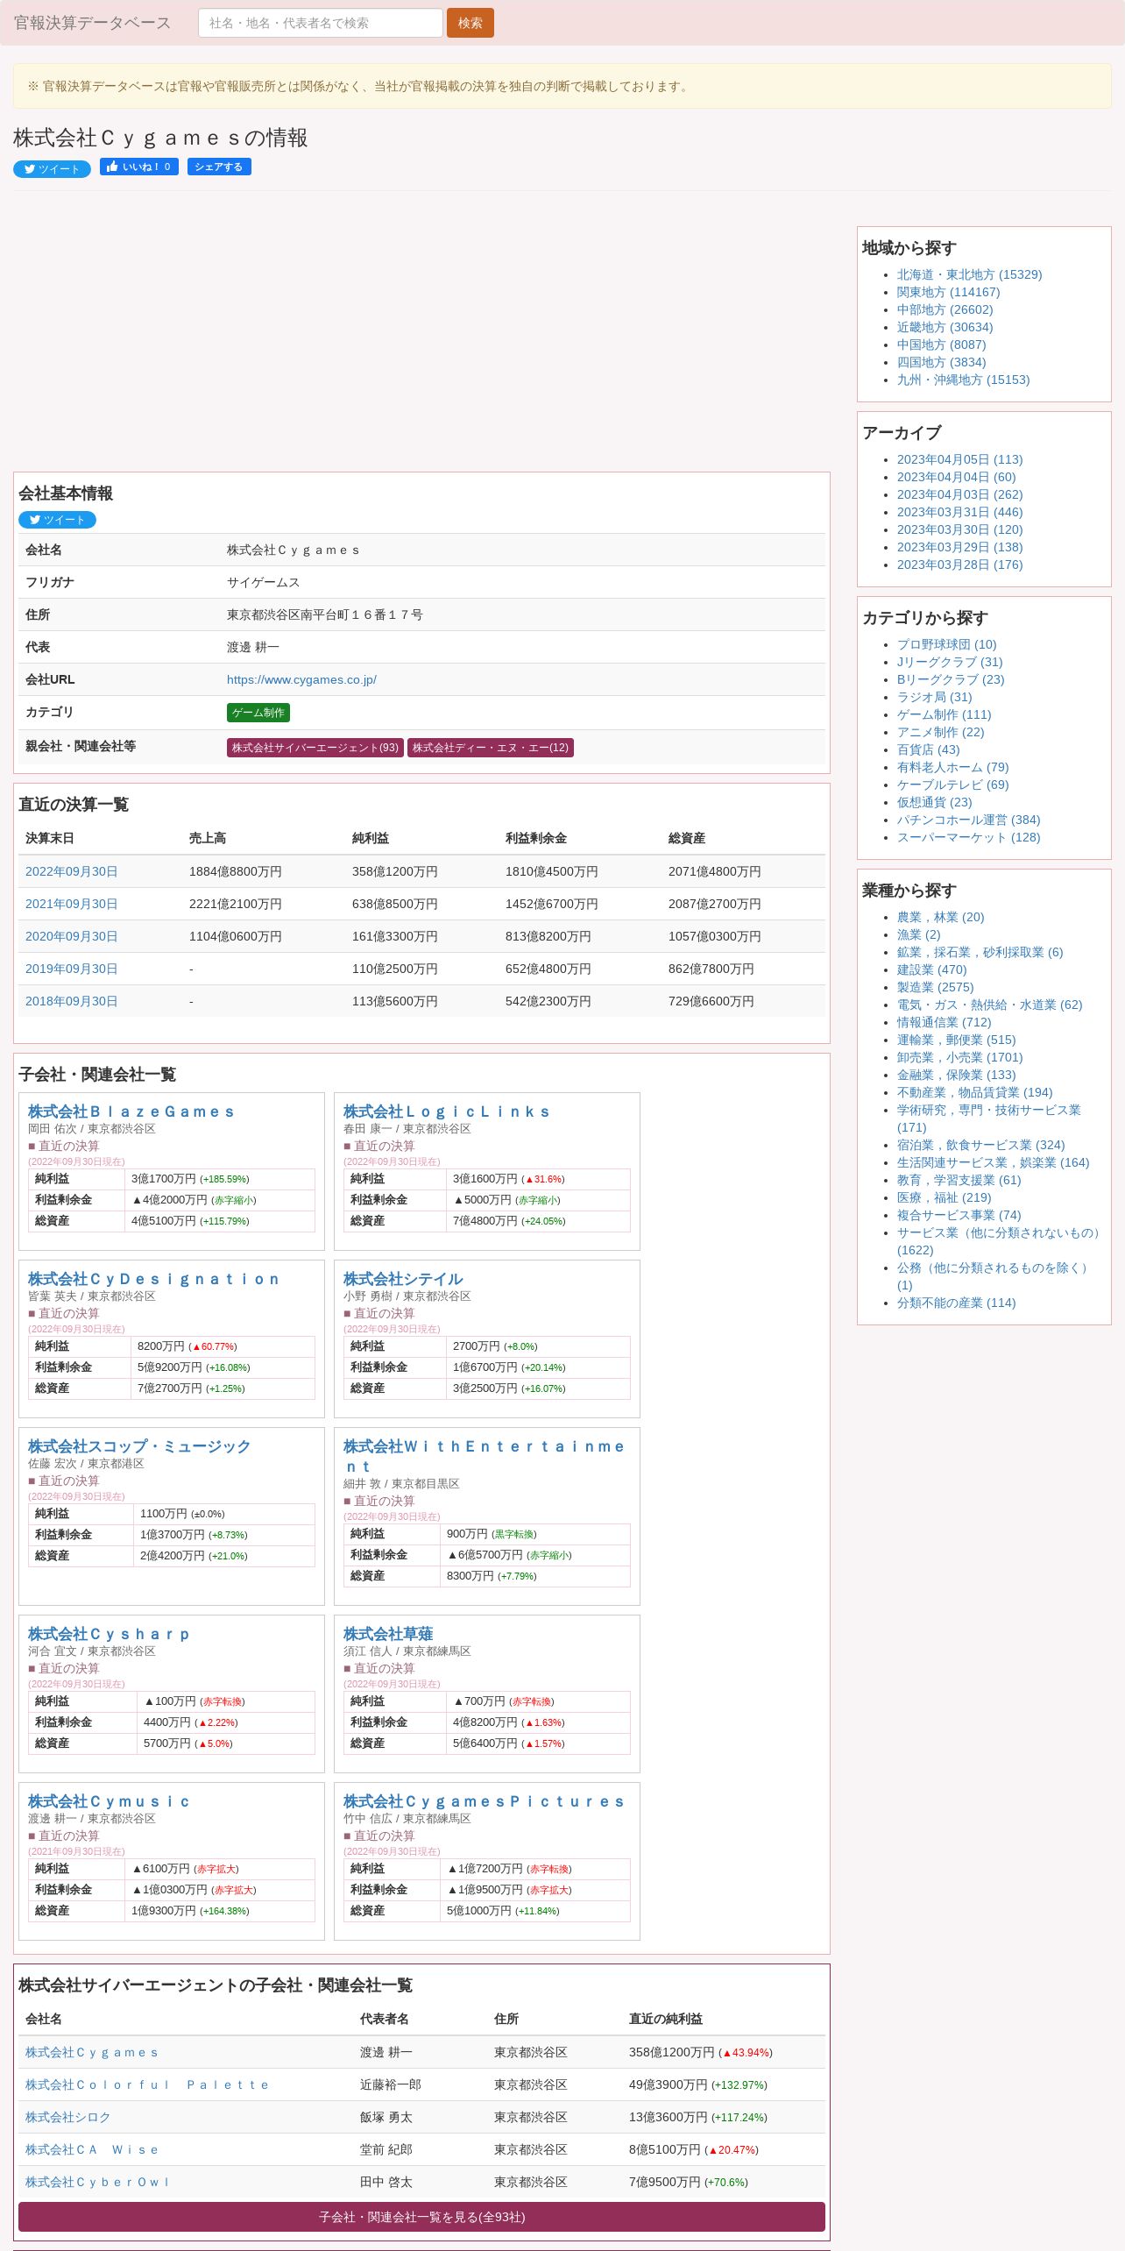Click tweet button in 会社基本情報 section
The height and width of the screenshot is (2251, 1125).
pos(57,520)
